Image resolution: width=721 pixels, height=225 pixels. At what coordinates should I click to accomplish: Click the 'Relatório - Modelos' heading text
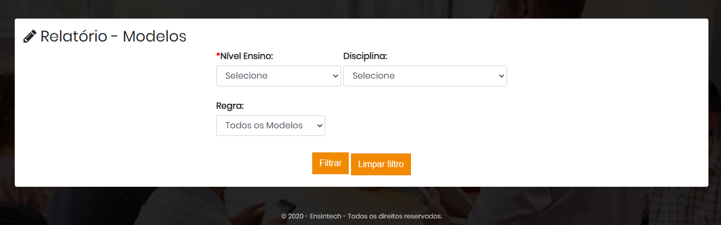click(x=114, y=36)
